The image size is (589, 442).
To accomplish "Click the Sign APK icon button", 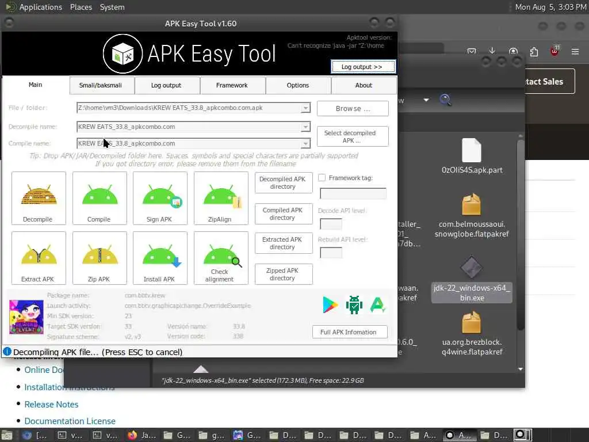I will pos(160,199).
